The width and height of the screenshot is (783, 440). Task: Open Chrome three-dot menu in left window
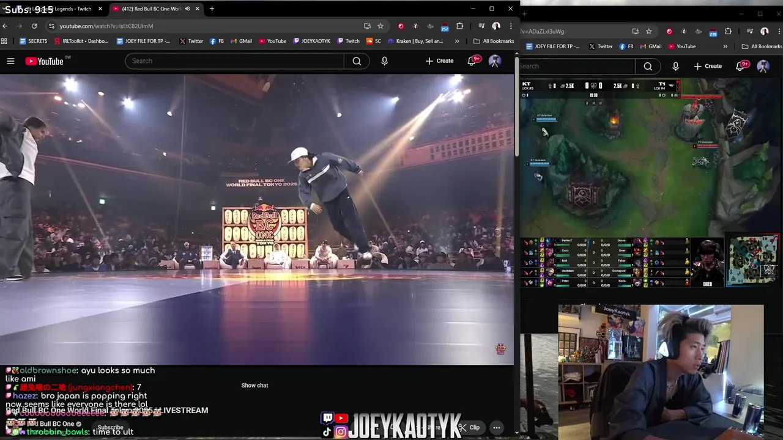tap(511, 26)
